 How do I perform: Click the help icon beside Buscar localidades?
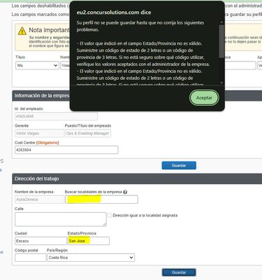pyautogui.click(x=125, y=192)
